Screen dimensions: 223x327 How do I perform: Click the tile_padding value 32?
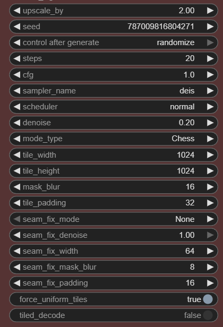coord(190,203)
